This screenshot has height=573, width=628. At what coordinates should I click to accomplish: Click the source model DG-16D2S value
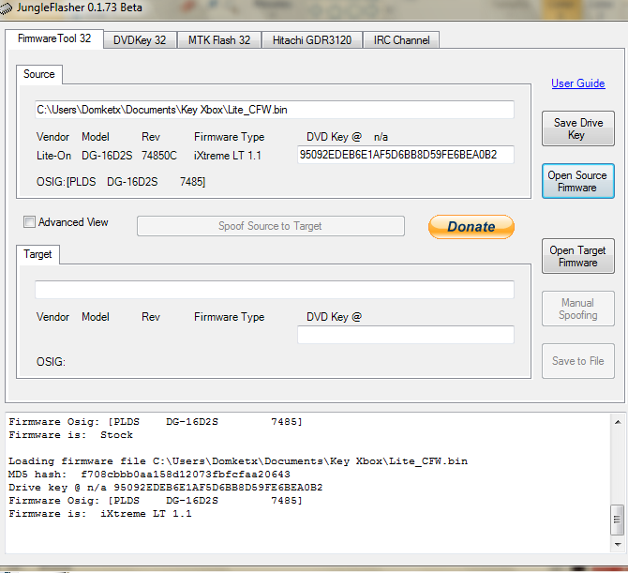point(107,156)
